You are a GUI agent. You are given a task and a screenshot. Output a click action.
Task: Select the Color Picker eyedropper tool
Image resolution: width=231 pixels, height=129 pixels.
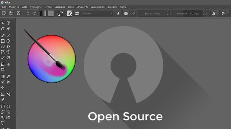tap(8, 76)
